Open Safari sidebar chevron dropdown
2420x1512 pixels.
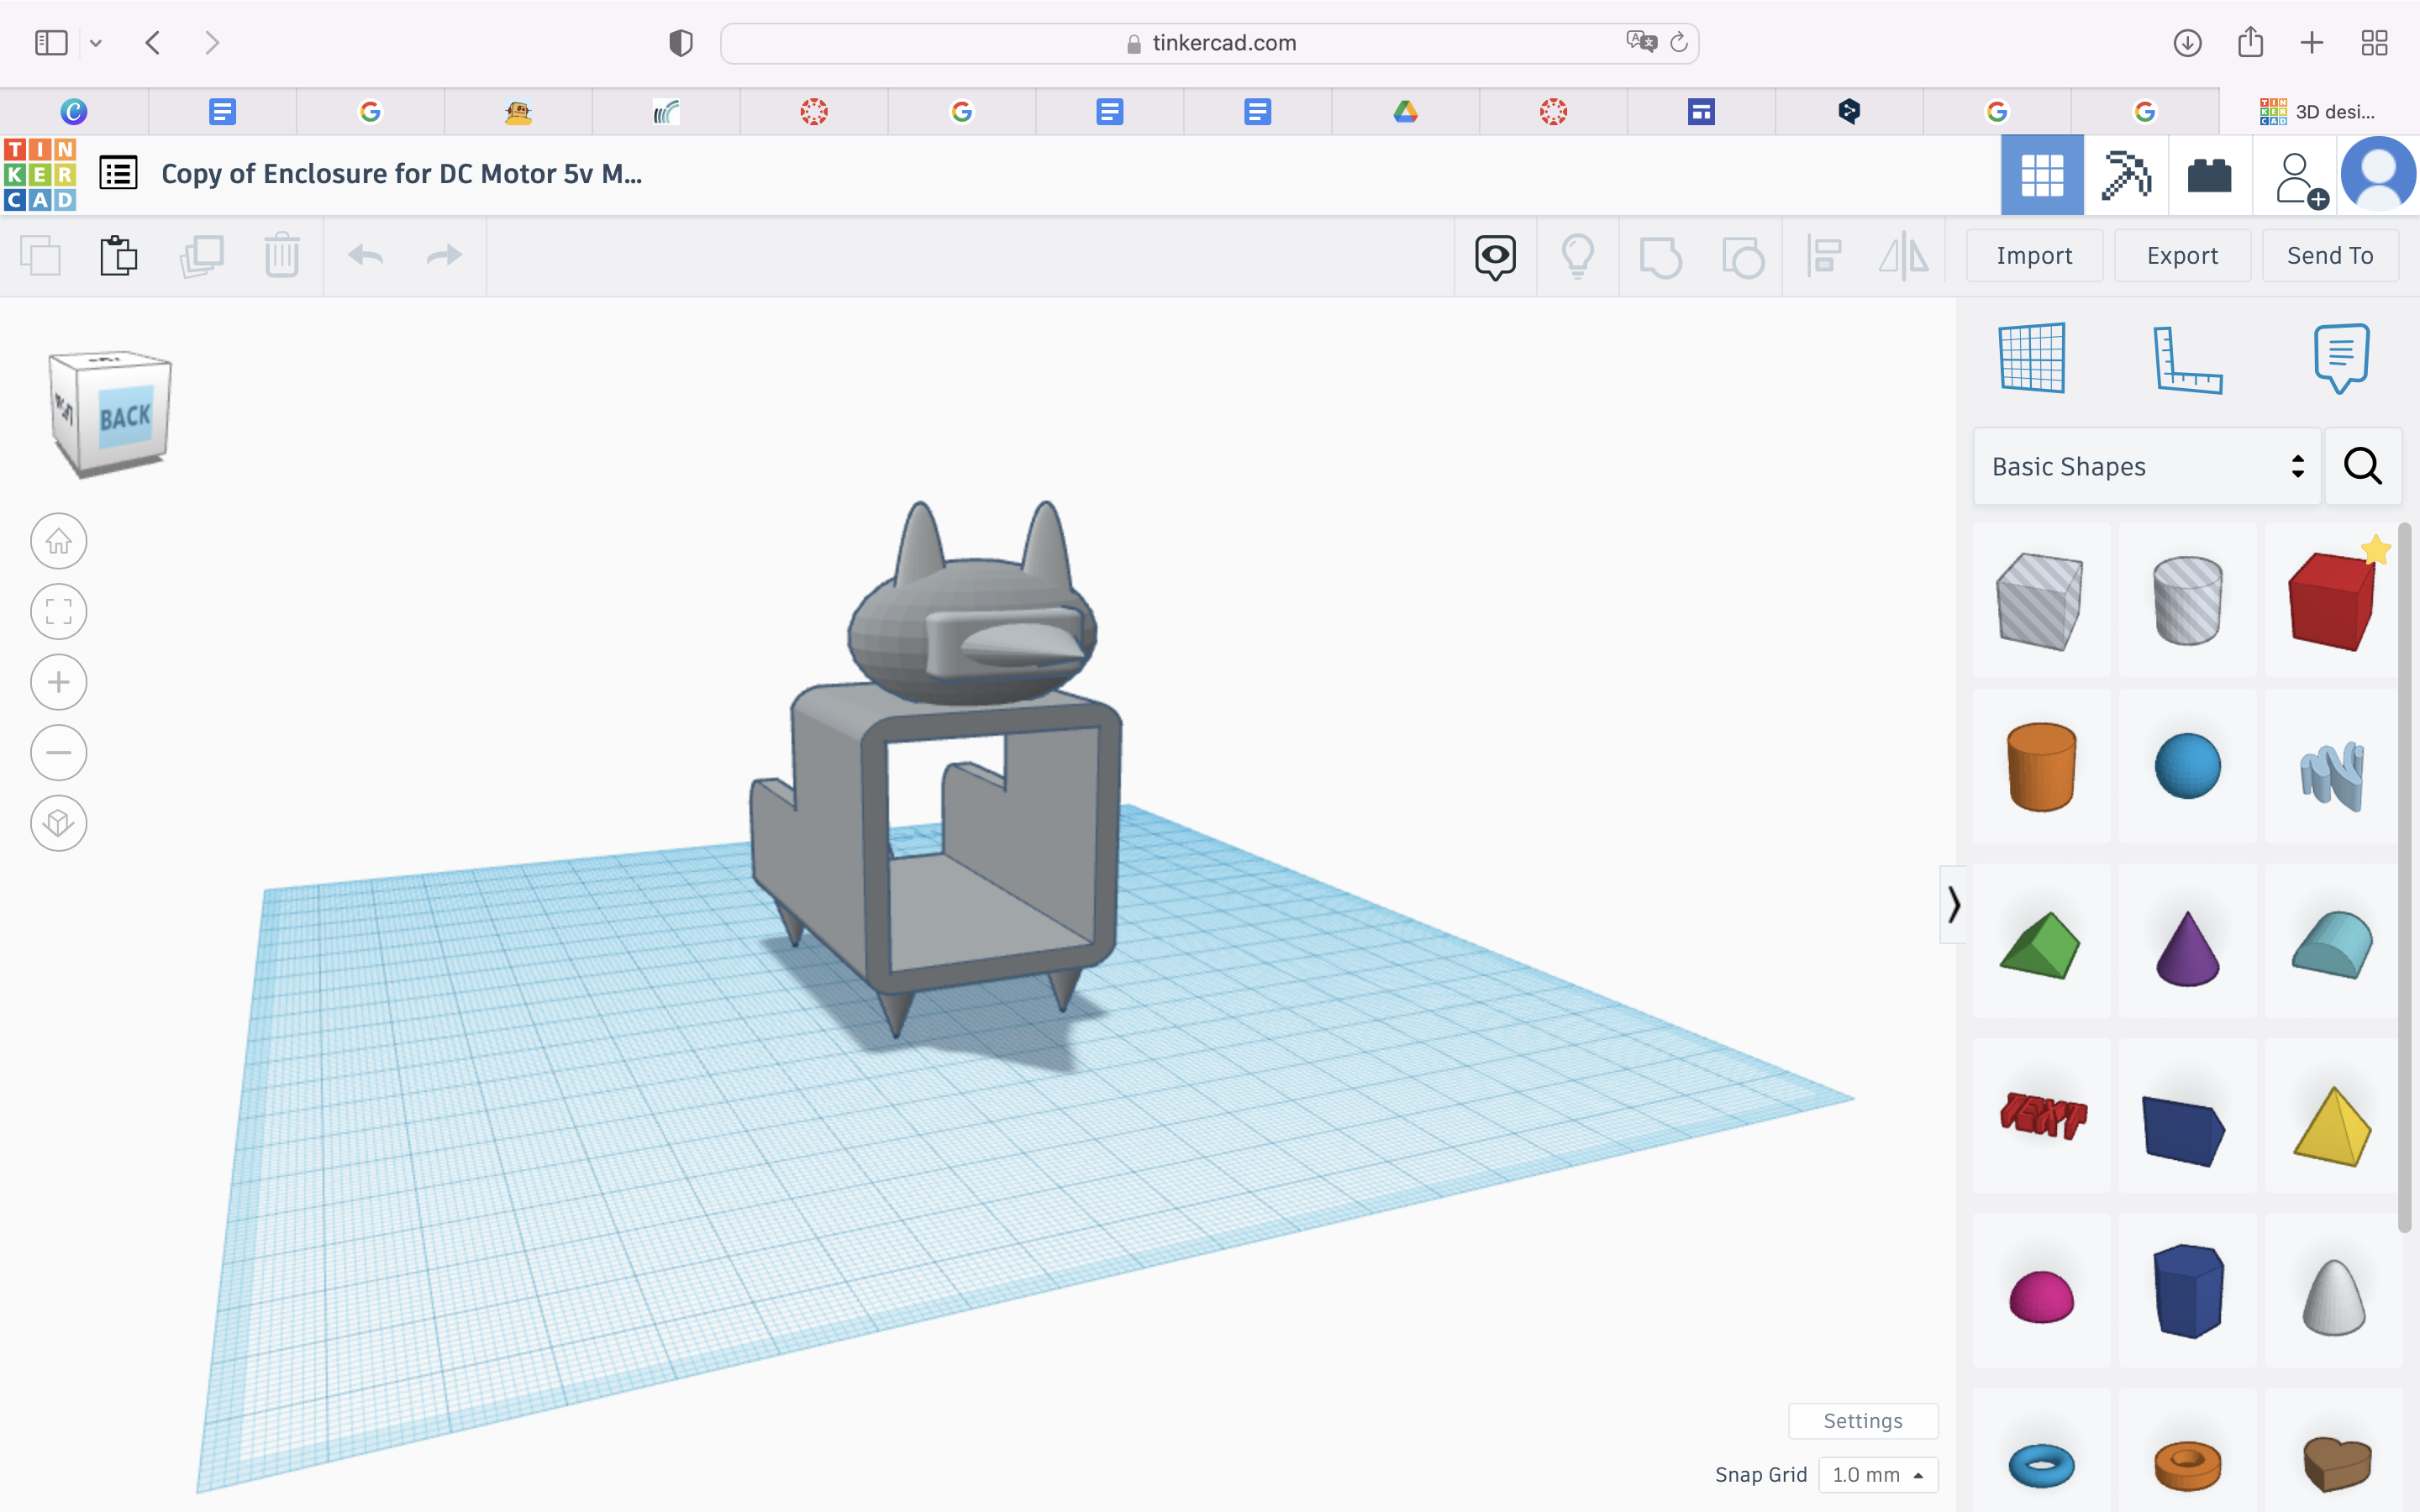[x=96, y=43]
